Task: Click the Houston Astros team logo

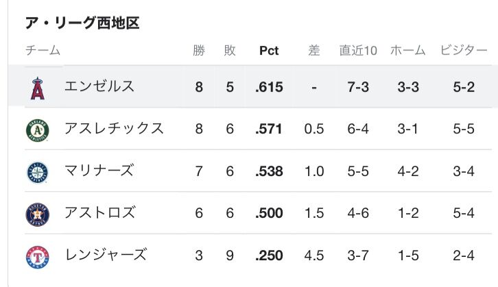Action: 38,214
